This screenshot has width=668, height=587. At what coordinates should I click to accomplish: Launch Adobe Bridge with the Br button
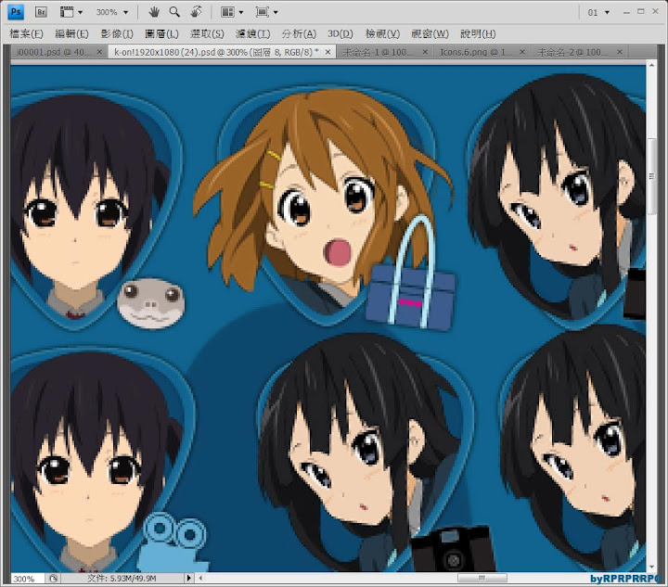41,12
